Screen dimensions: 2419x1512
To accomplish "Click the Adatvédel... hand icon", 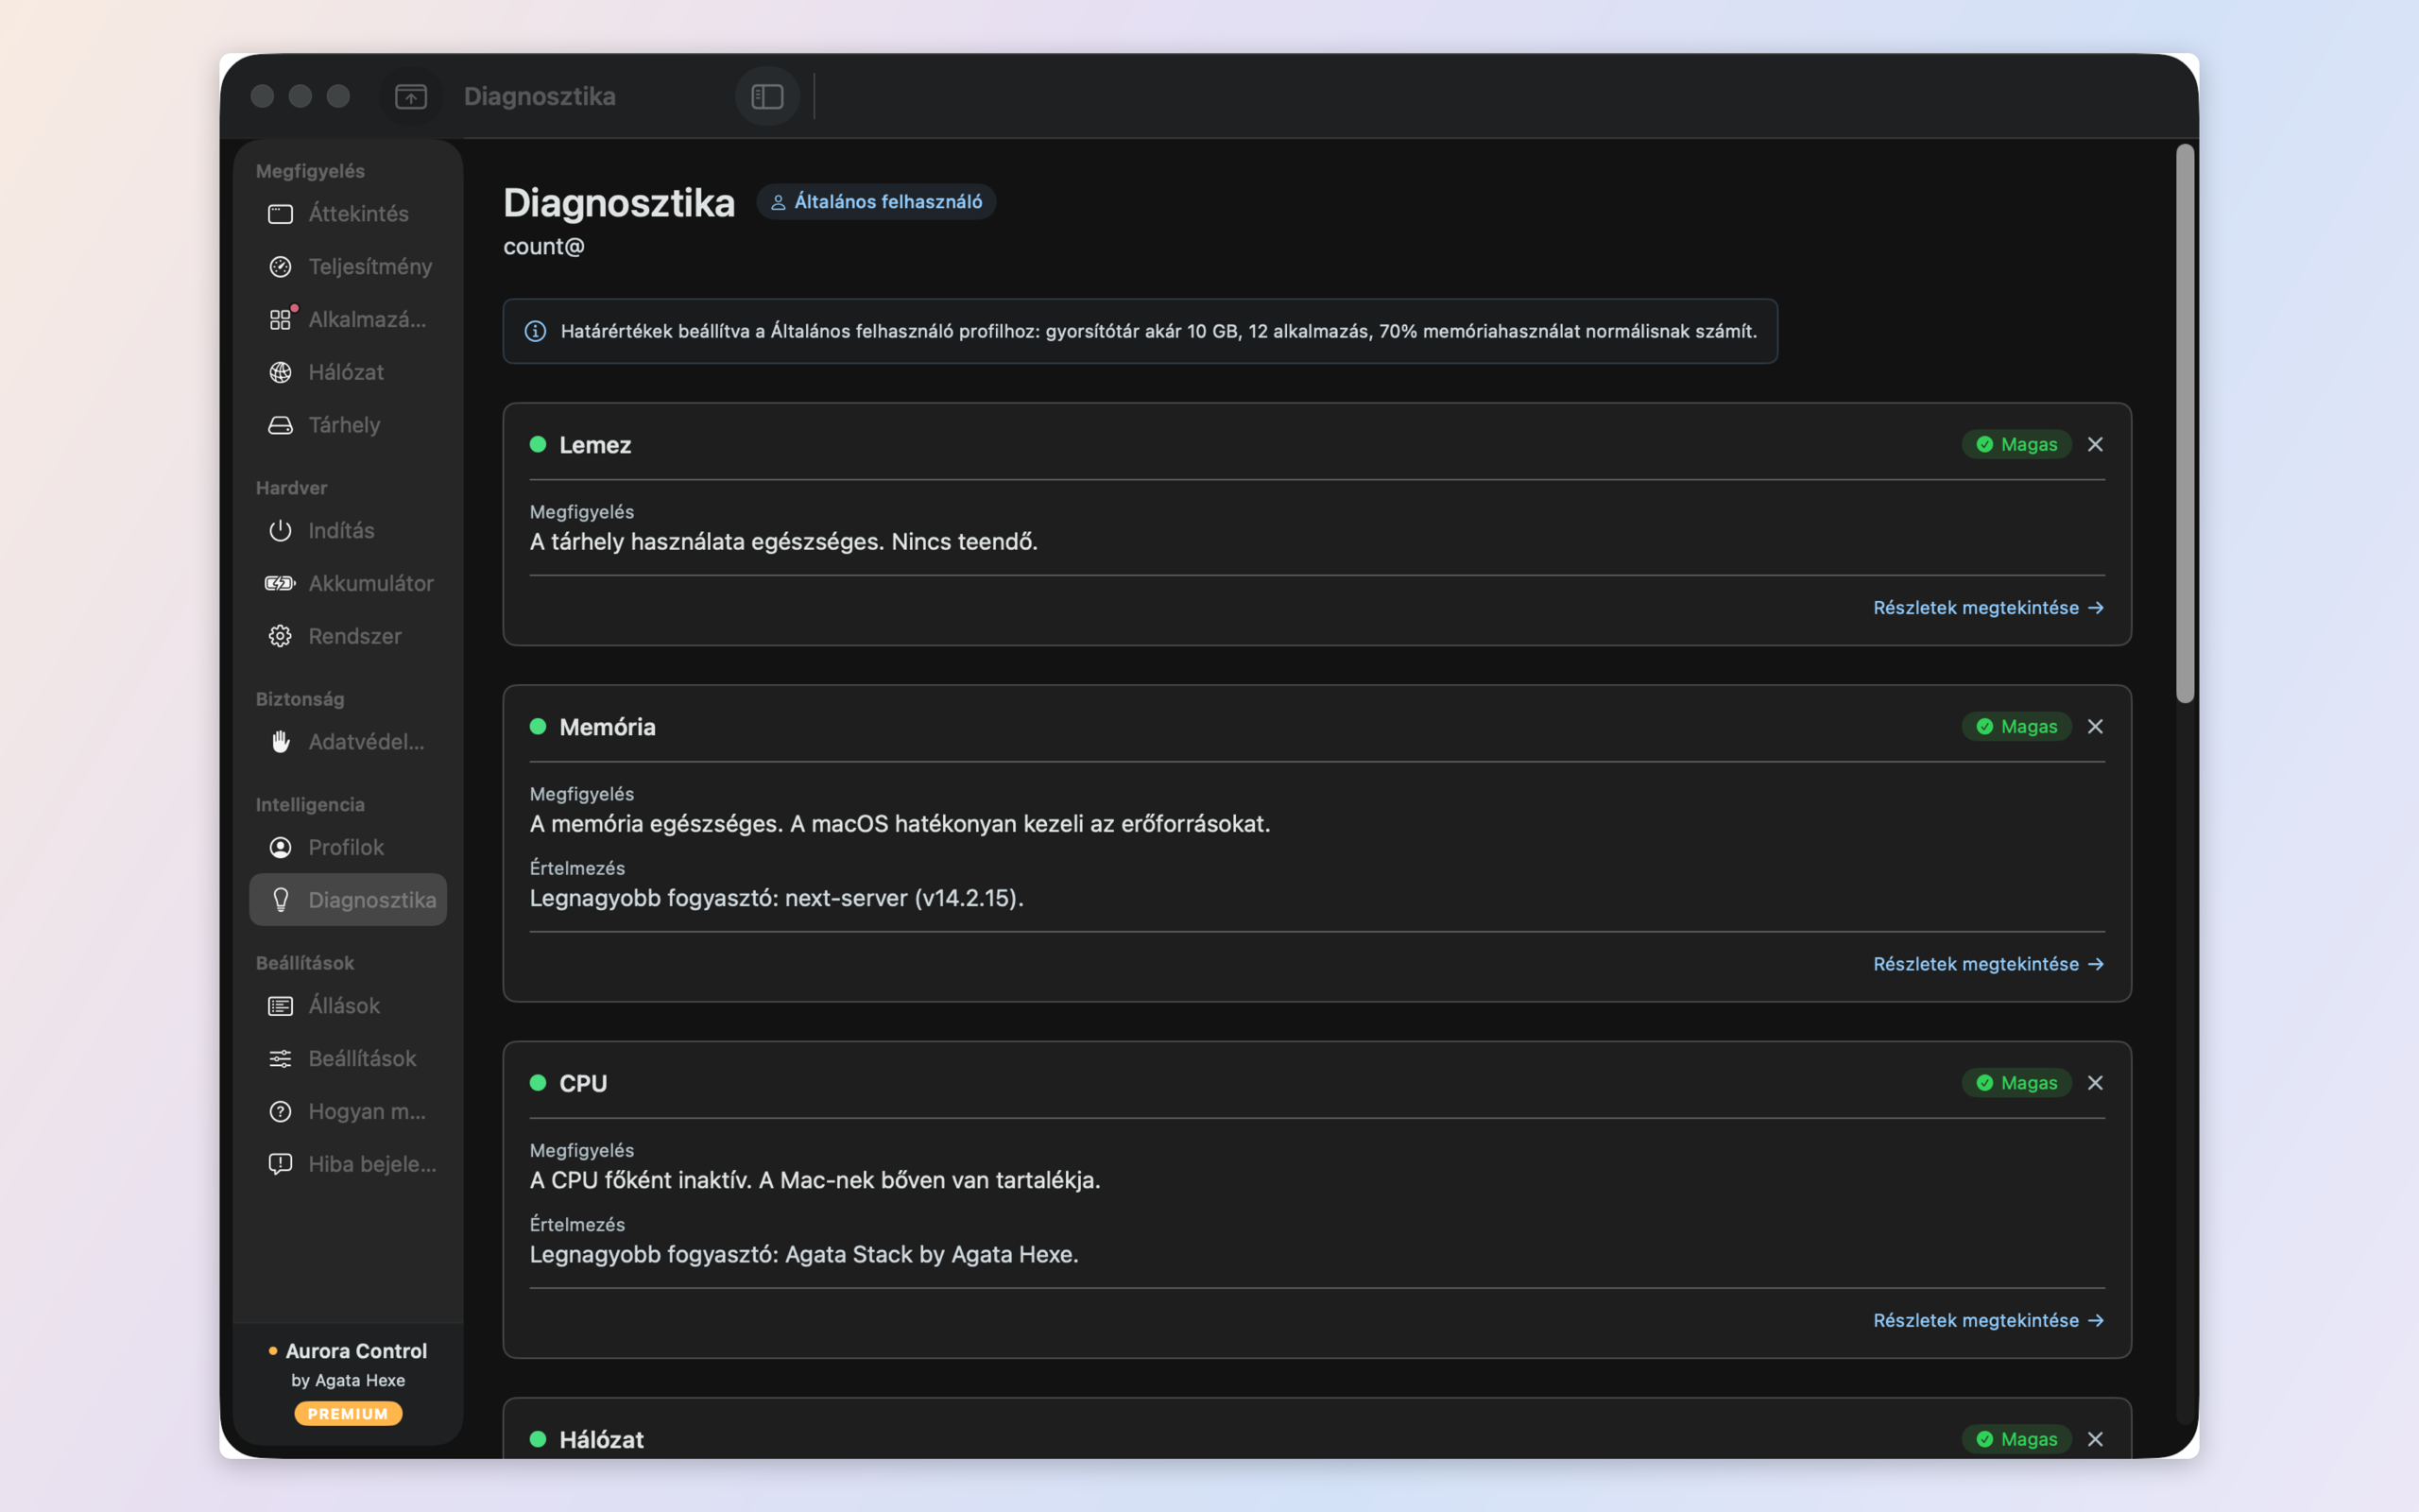I will [x=280, y=741].
